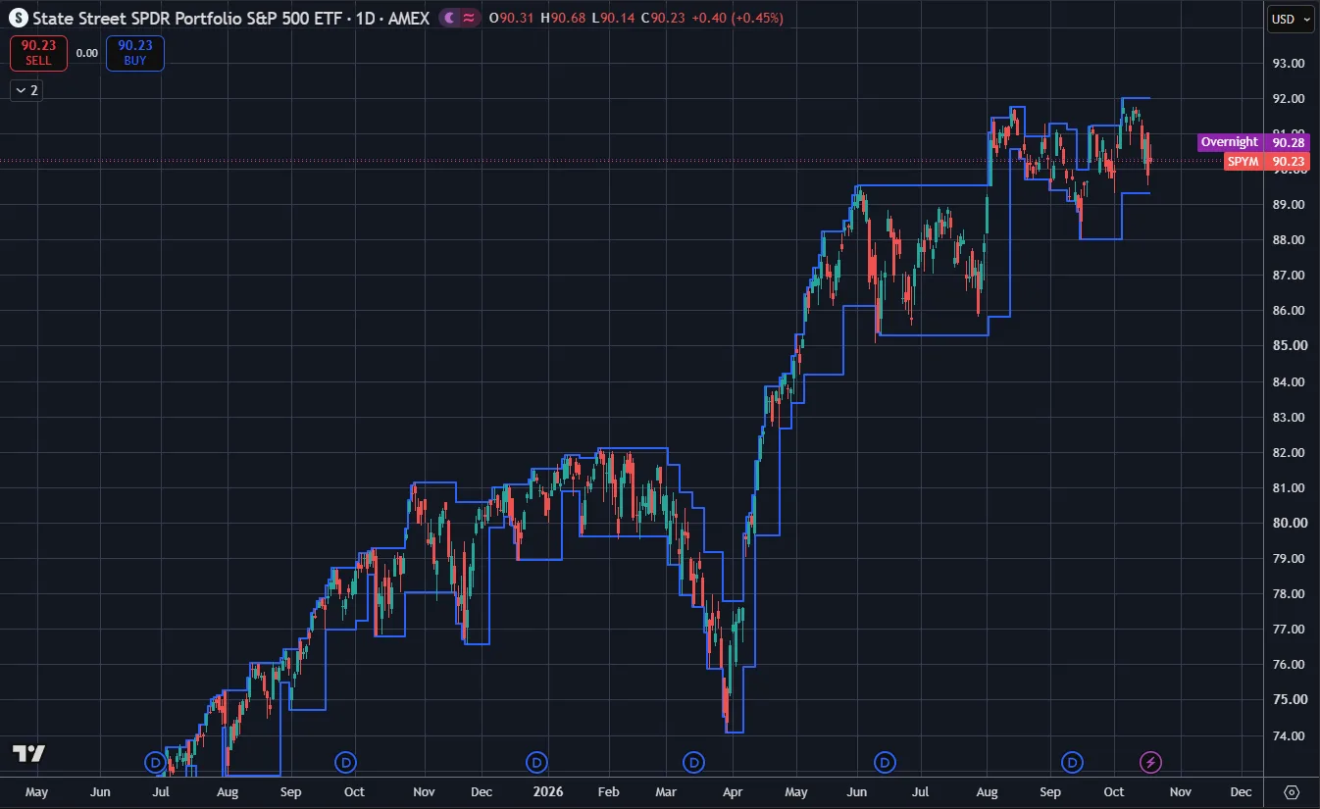This screenshot has height=809, width=1320.
Task: Click the purple Overnight 90.28 price label
Action: (1253, 142)
